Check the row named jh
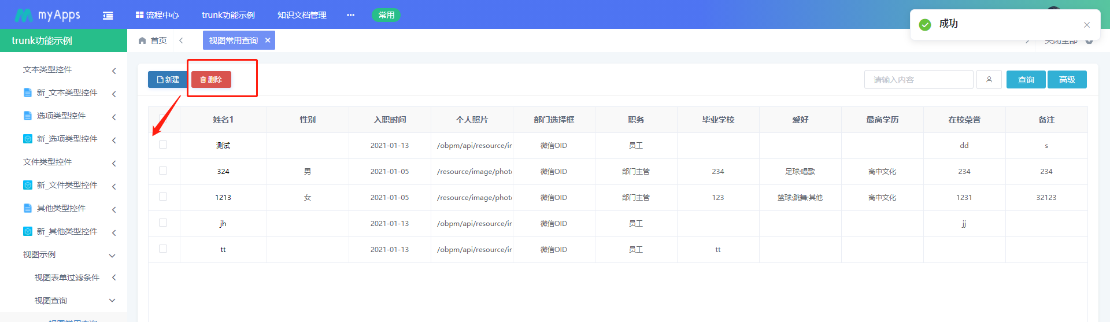1110x322 pixels. point(163,223)
